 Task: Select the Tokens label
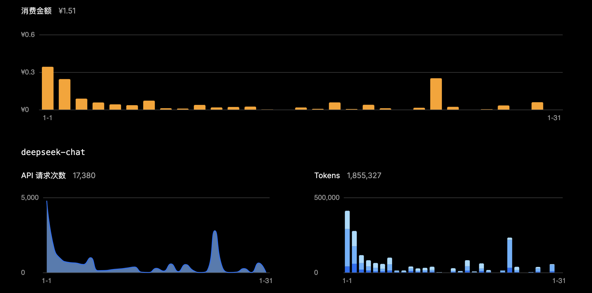pyautogui.click(x=327, y=176)
